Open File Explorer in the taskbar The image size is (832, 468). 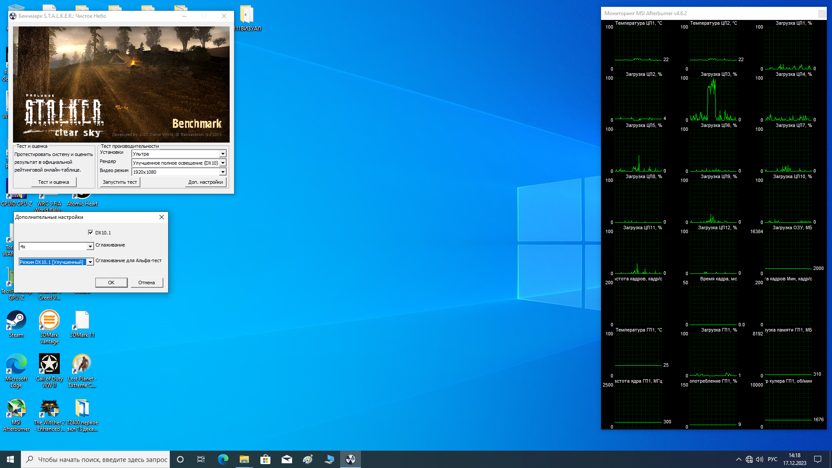pyautogui.click(x=244, y=459)
